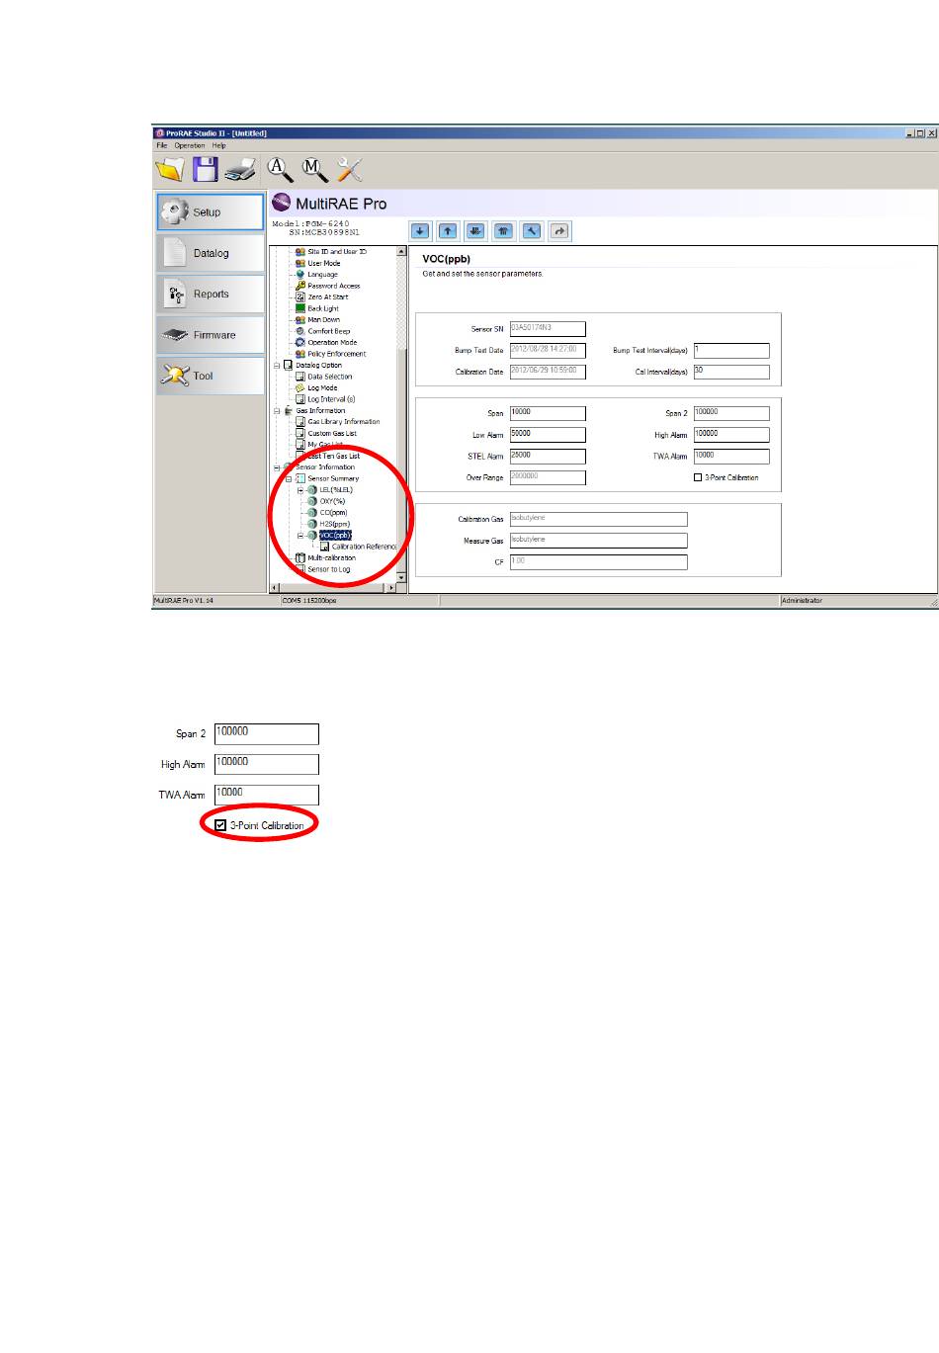Select the User Mode tree item
This screenshot has height=1353, width=939.
point(323,263)
